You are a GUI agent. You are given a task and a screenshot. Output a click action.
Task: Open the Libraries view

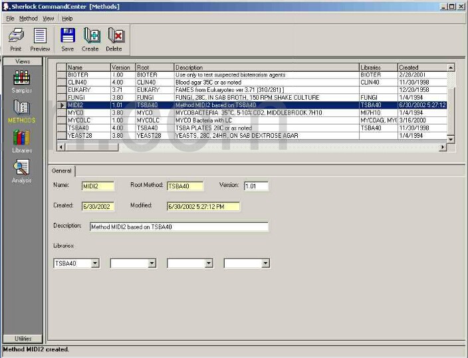tap(21, 141)
